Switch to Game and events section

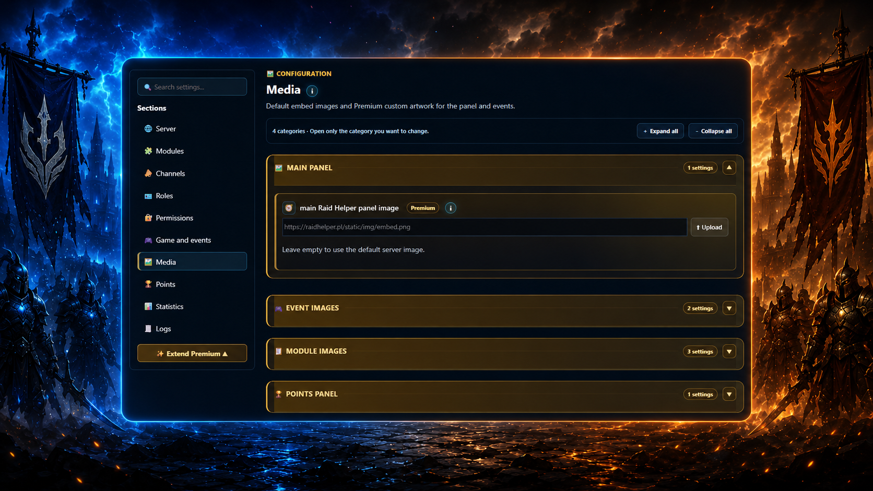tap(192, 240)
